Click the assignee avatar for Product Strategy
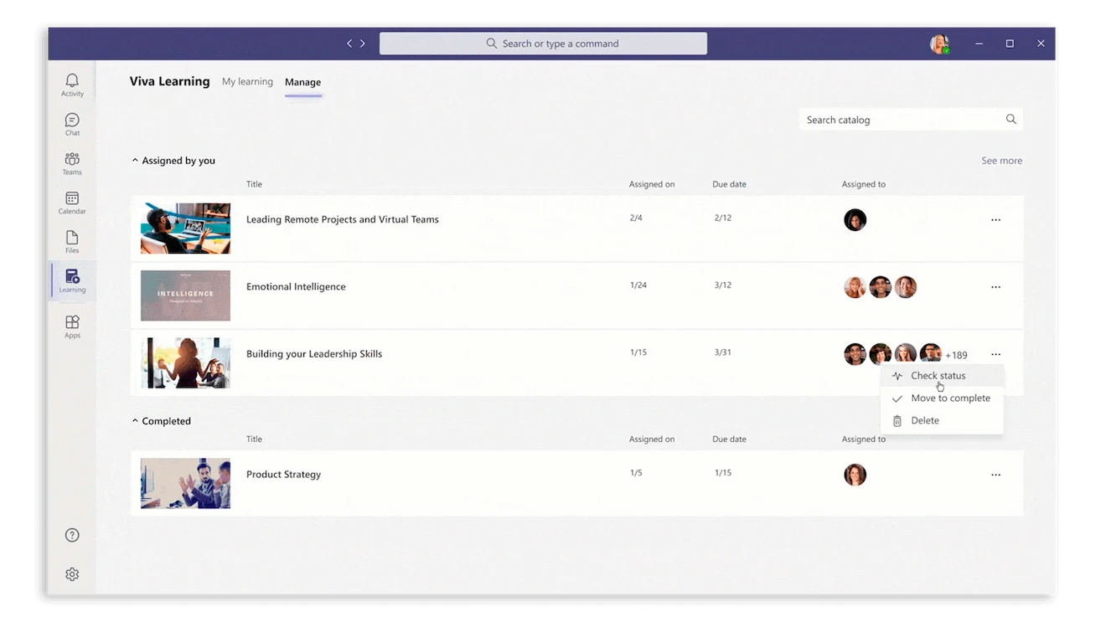 pos(855,475)
